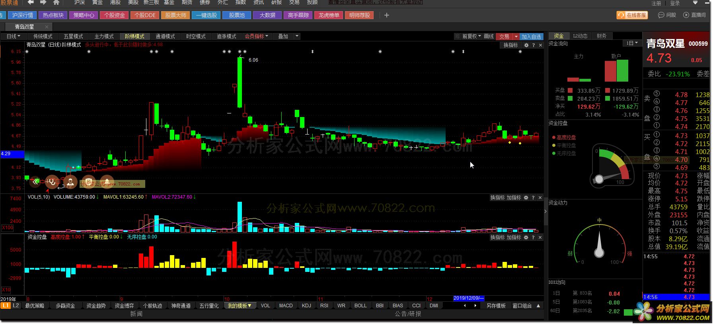Open VOL panel help question mark
This screenshot has width=713, height=324.
tap(533, 197)
